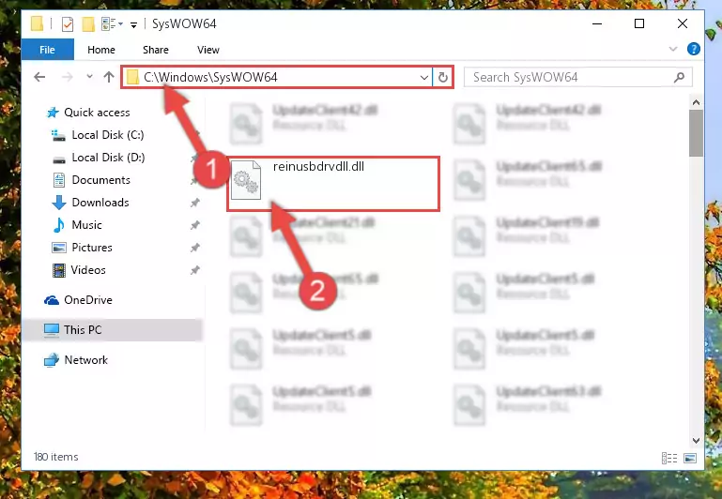Expand the address bar history dropdown
The width and height of the screenshot is (722, 499).
424,77
